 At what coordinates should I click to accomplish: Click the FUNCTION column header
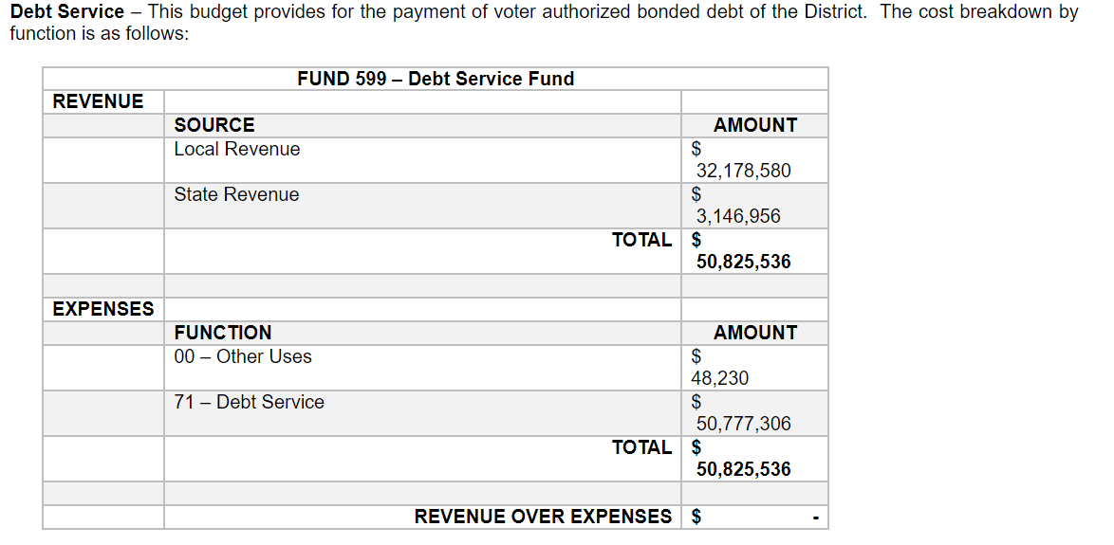(x=223, y=333)
